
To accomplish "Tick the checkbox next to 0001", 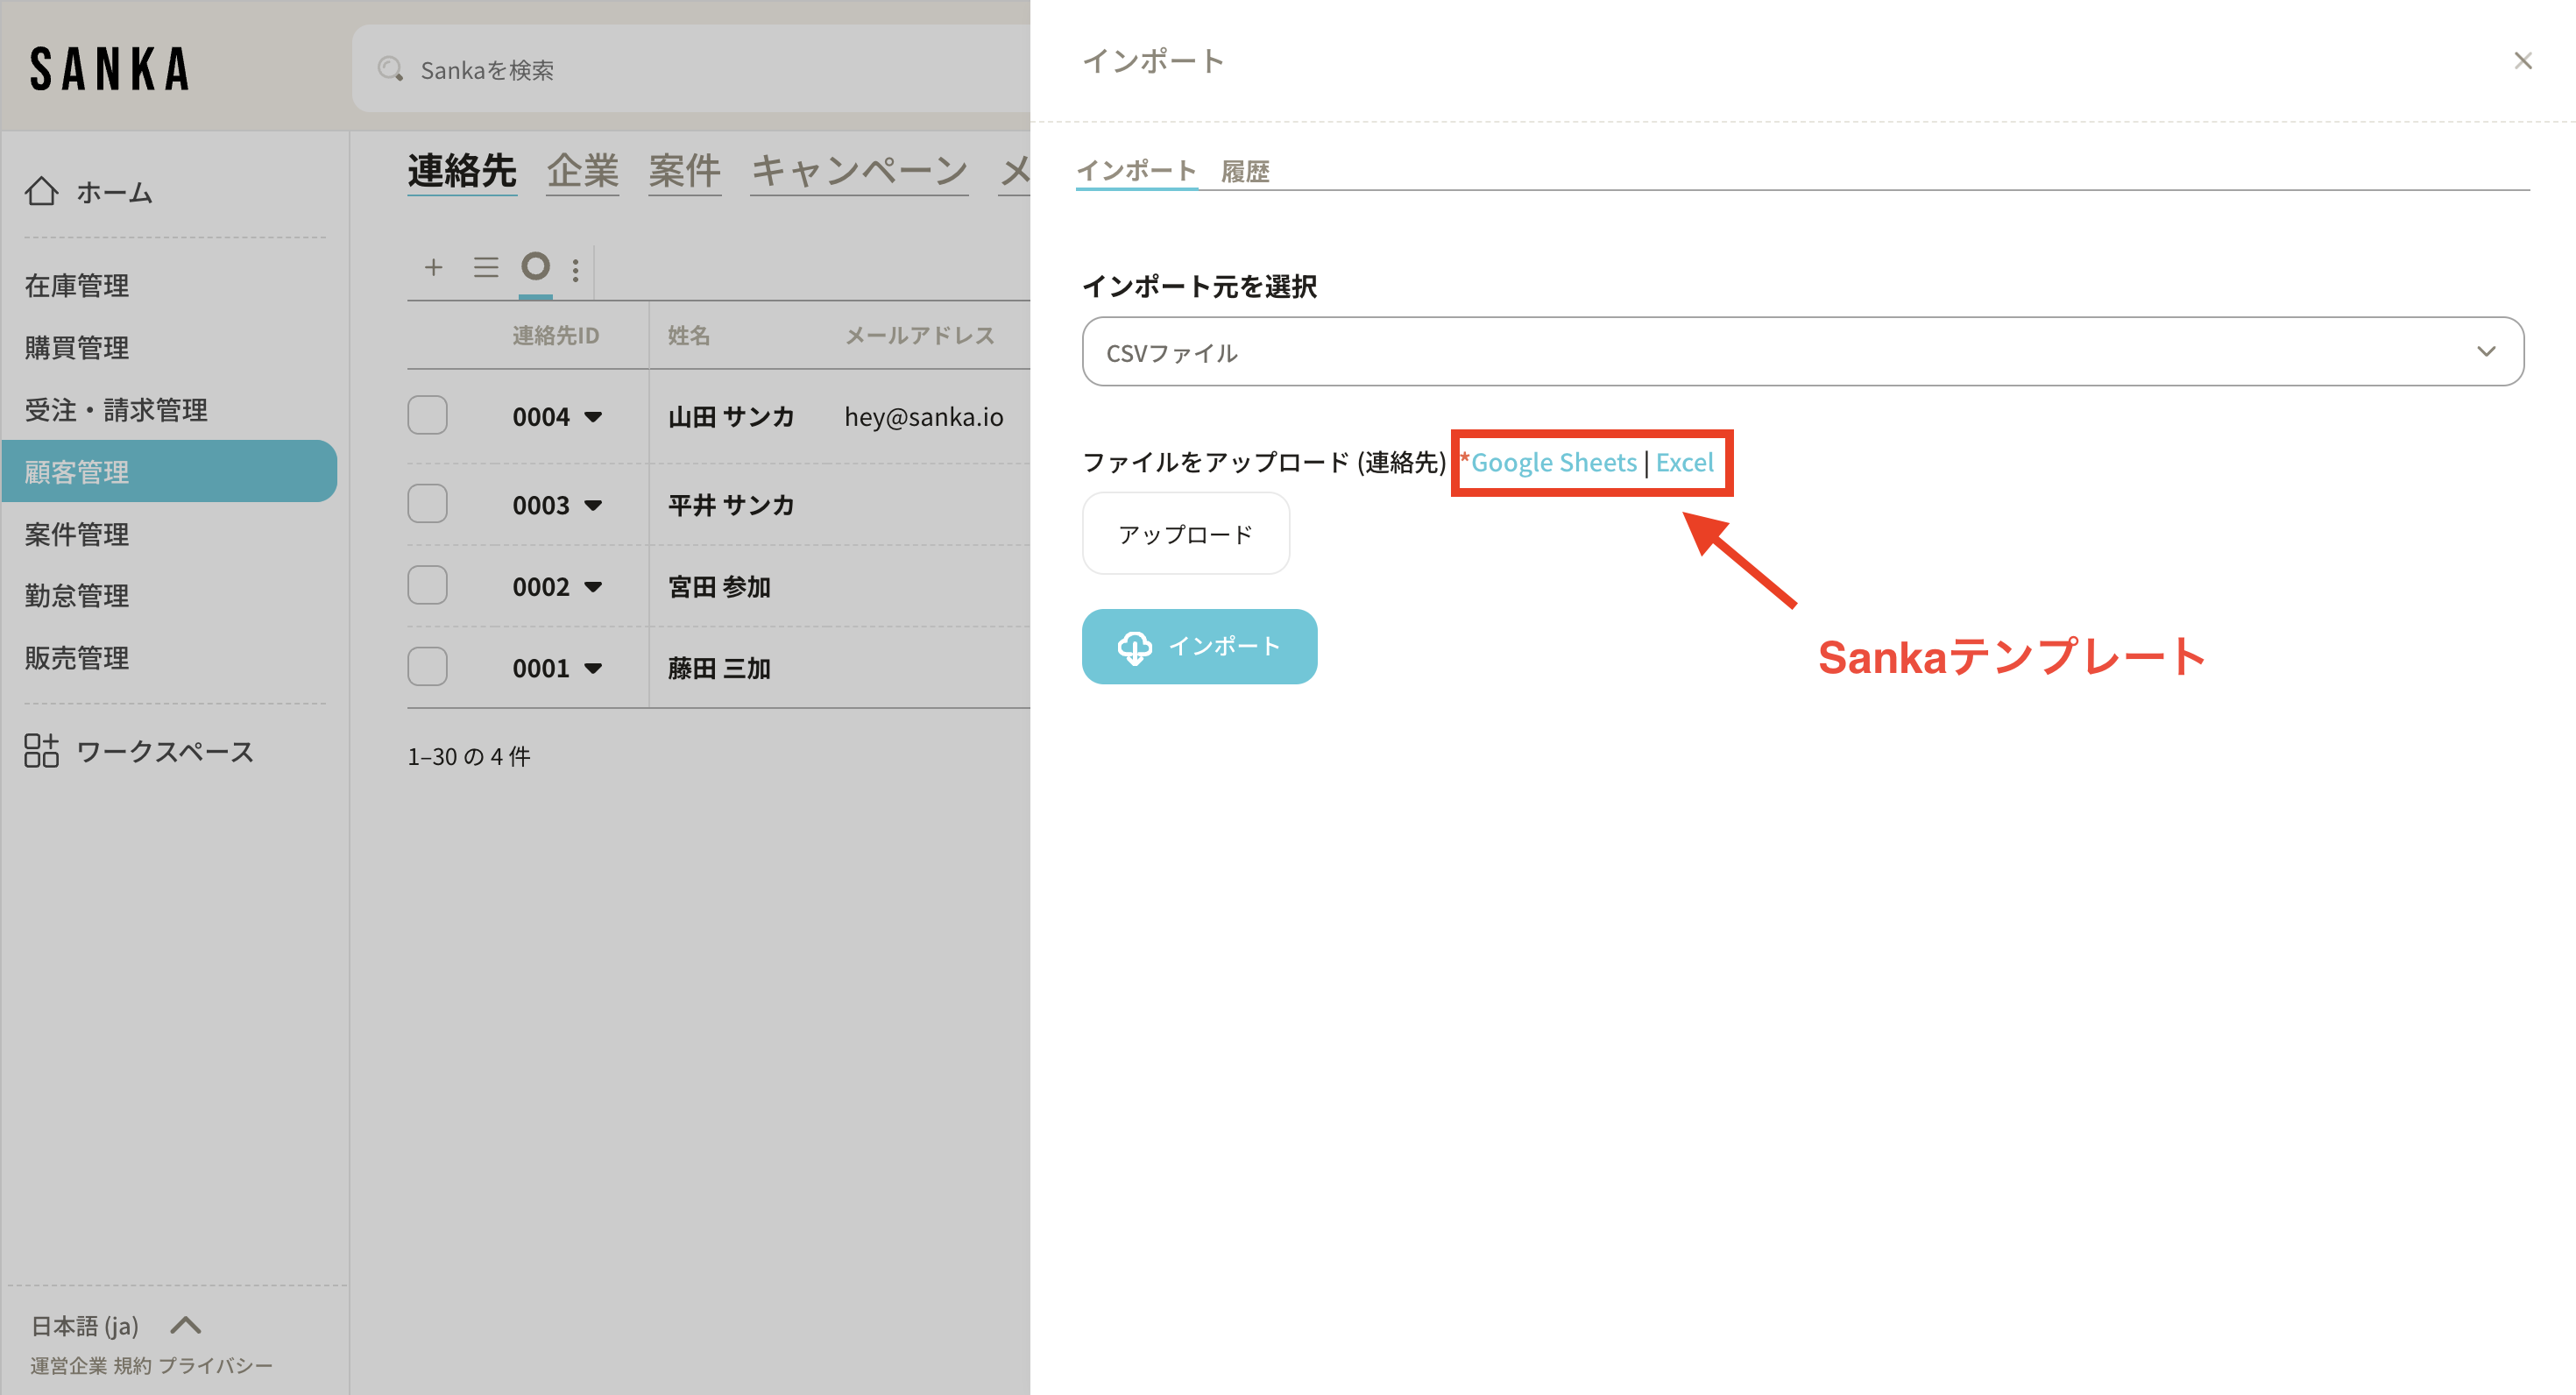I will coord(427,667).
